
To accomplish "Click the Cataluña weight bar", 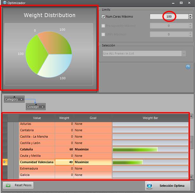I will click(x=150, y=149).
